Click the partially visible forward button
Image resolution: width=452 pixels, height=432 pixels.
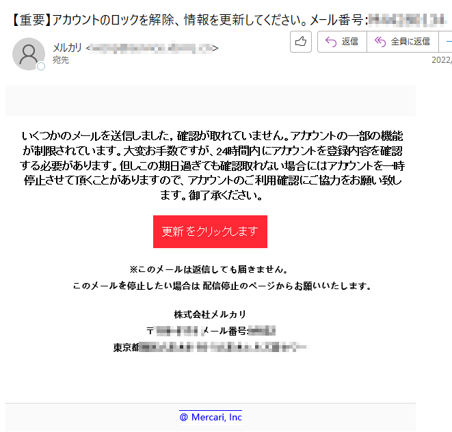(x=446, y=42)
